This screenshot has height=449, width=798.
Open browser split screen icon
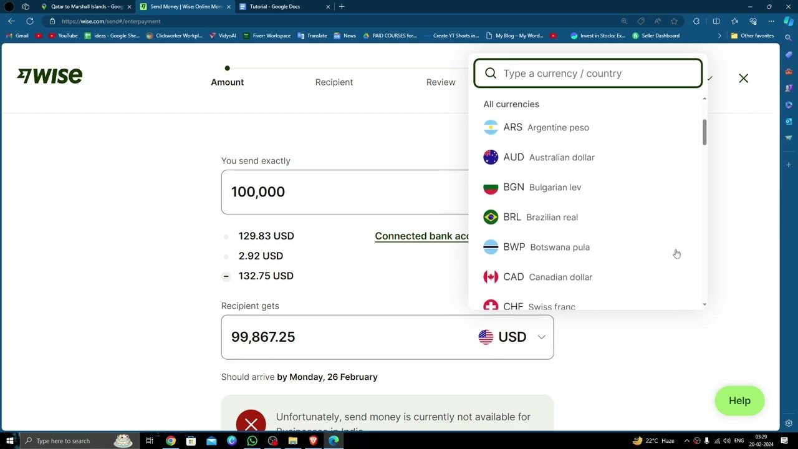(716, 21)
